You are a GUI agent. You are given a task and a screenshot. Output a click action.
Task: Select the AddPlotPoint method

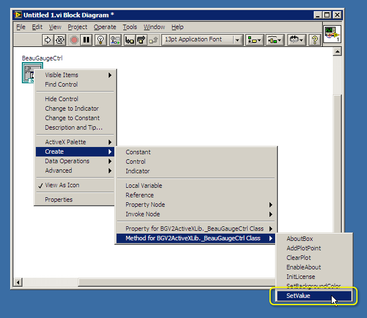[314, 248]
